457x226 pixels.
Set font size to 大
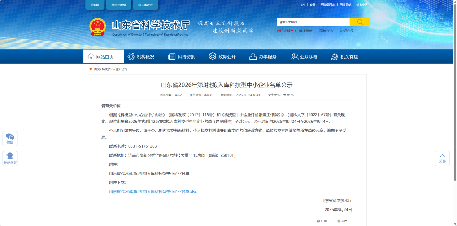(x=284, y=95)
